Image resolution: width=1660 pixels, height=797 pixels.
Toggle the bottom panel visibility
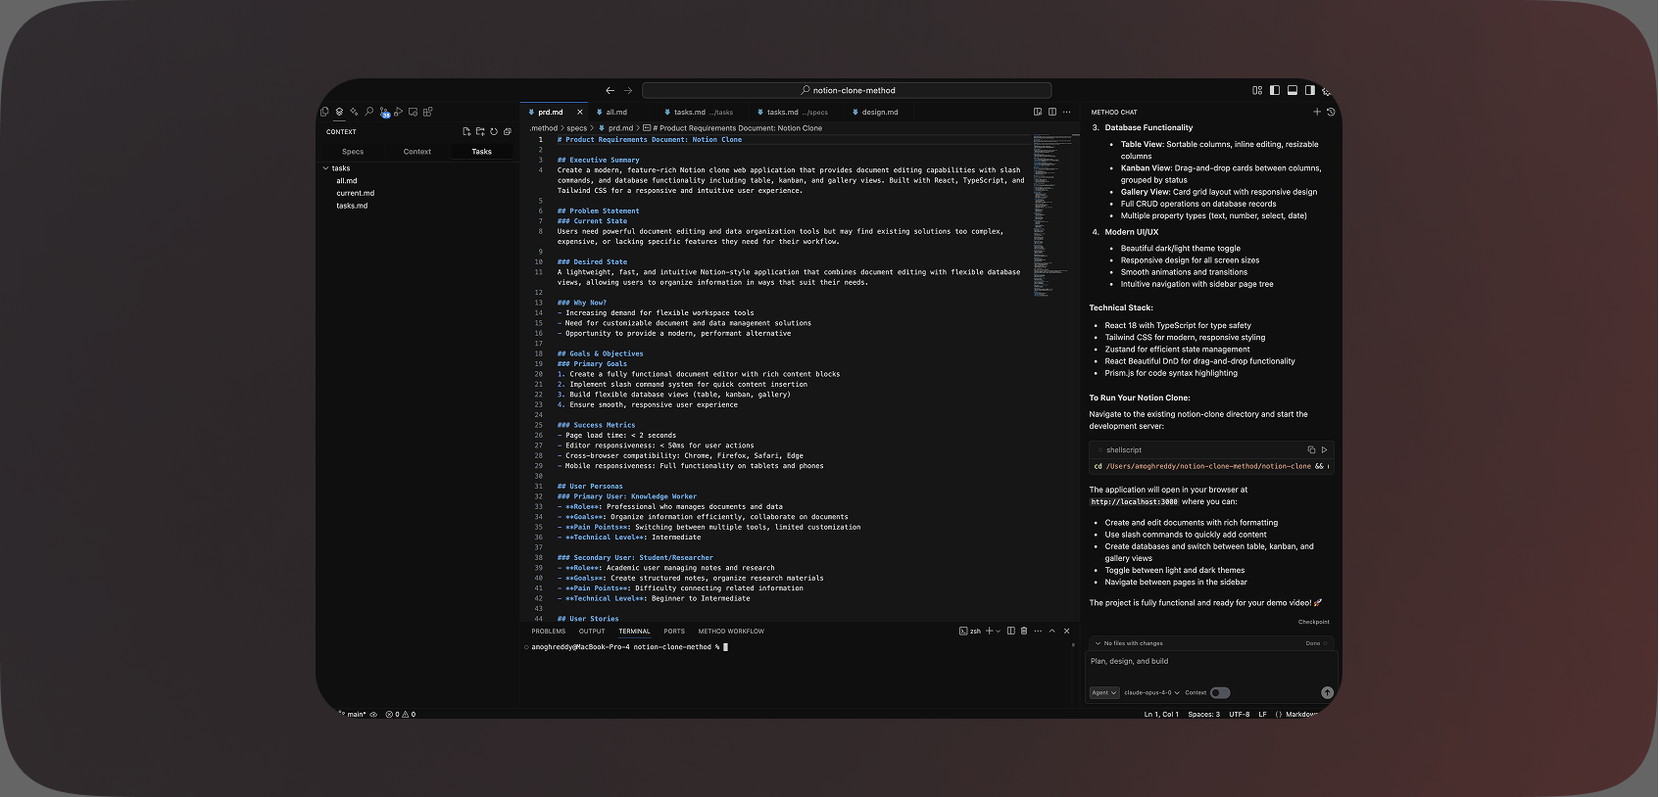[1293, 90]
